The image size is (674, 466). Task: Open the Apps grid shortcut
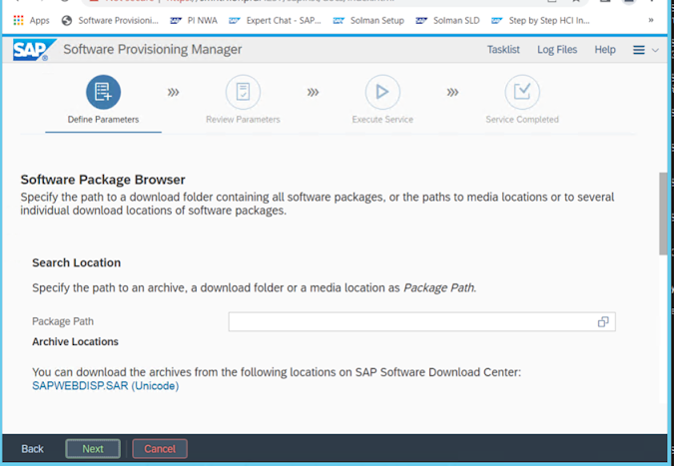[x=31, y=20]
